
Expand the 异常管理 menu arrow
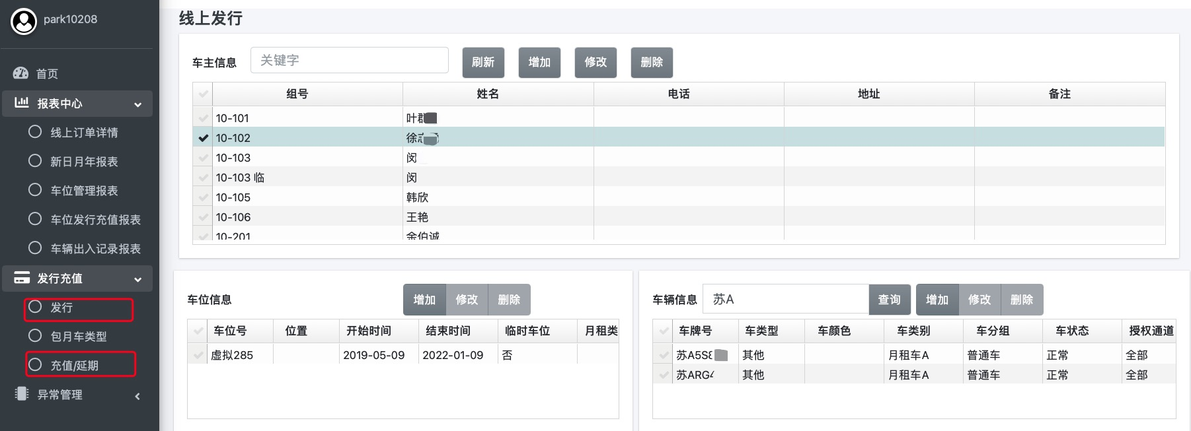[137, 396]
